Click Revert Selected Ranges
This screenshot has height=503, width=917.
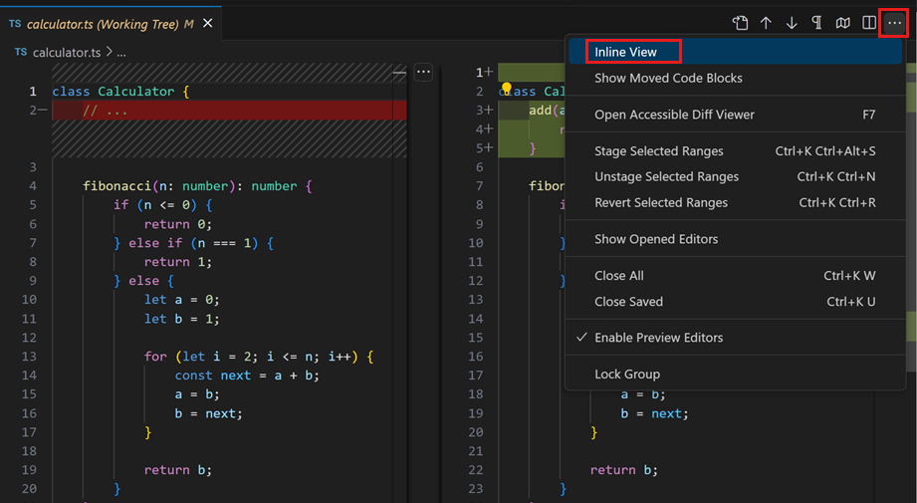[661, 202]
